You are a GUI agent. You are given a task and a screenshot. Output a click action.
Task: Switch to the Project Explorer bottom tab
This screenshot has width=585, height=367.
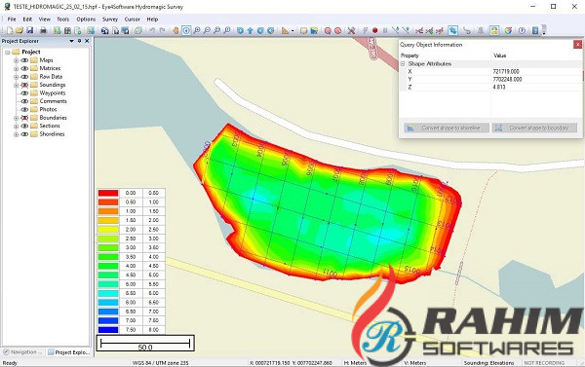pos(69,352)
